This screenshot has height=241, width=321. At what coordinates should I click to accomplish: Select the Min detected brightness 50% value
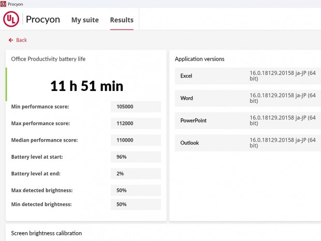(136, 204)
